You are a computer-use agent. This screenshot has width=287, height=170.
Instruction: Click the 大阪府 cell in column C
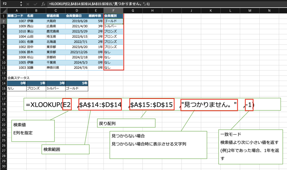(x=55, y=21)
